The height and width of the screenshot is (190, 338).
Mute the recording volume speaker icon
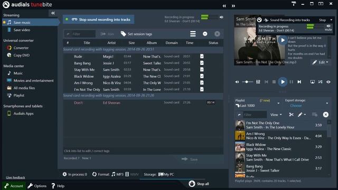(x=221, y=17)
